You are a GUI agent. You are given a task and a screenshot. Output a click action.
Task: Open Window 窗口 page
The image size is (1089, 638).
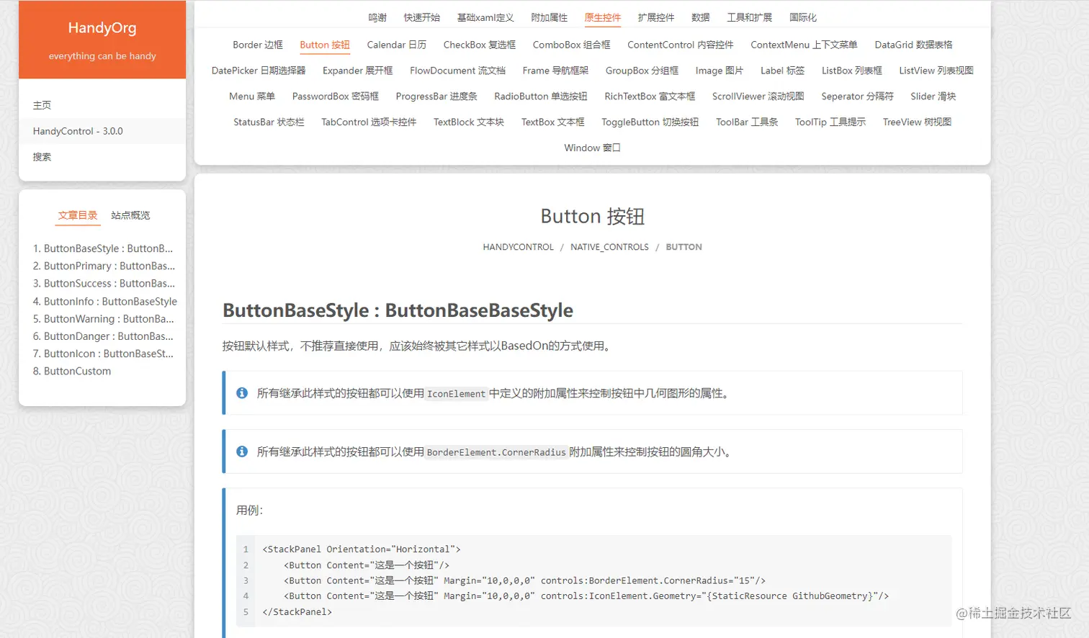pos(593,148)
